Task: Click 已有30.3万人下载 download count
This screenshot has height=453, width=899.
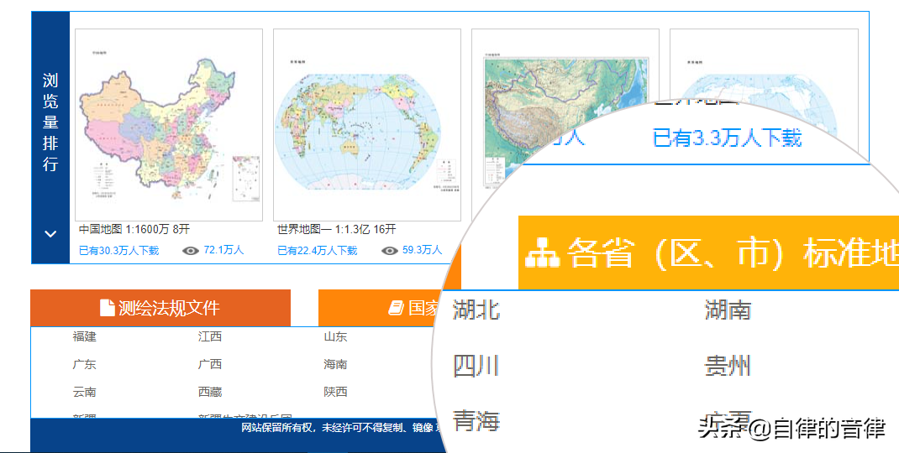Action: point(118,250)
